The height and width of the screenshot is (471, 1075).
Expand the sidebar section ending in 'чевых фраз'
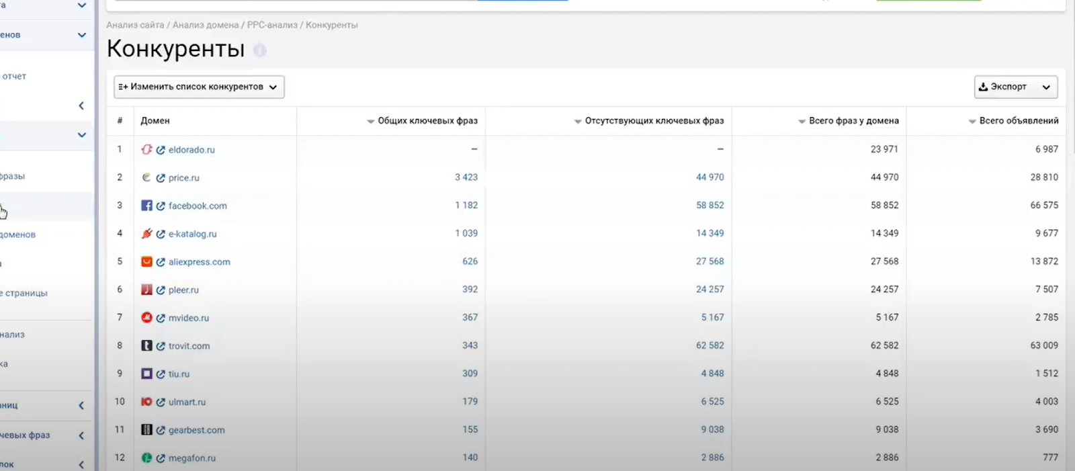tap(81, 435)
